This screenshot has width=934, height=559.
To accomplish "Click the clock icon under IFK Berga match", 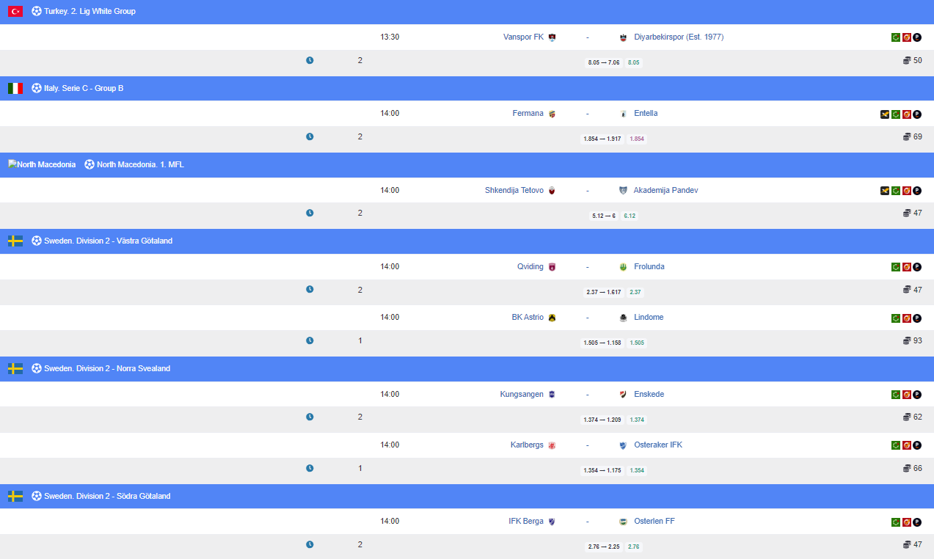I will tap(310, 544).
